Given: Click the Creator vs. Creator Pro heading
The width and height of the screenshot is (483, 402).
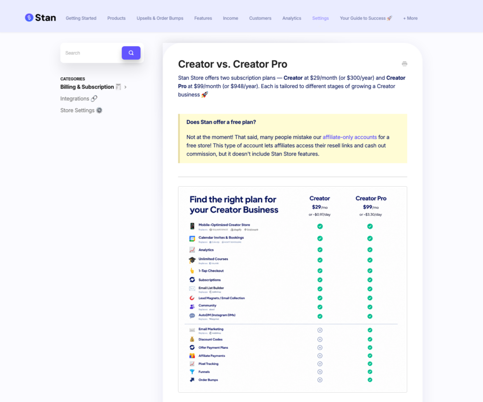Looking at the screenshot, I should [x=233, y=64].
